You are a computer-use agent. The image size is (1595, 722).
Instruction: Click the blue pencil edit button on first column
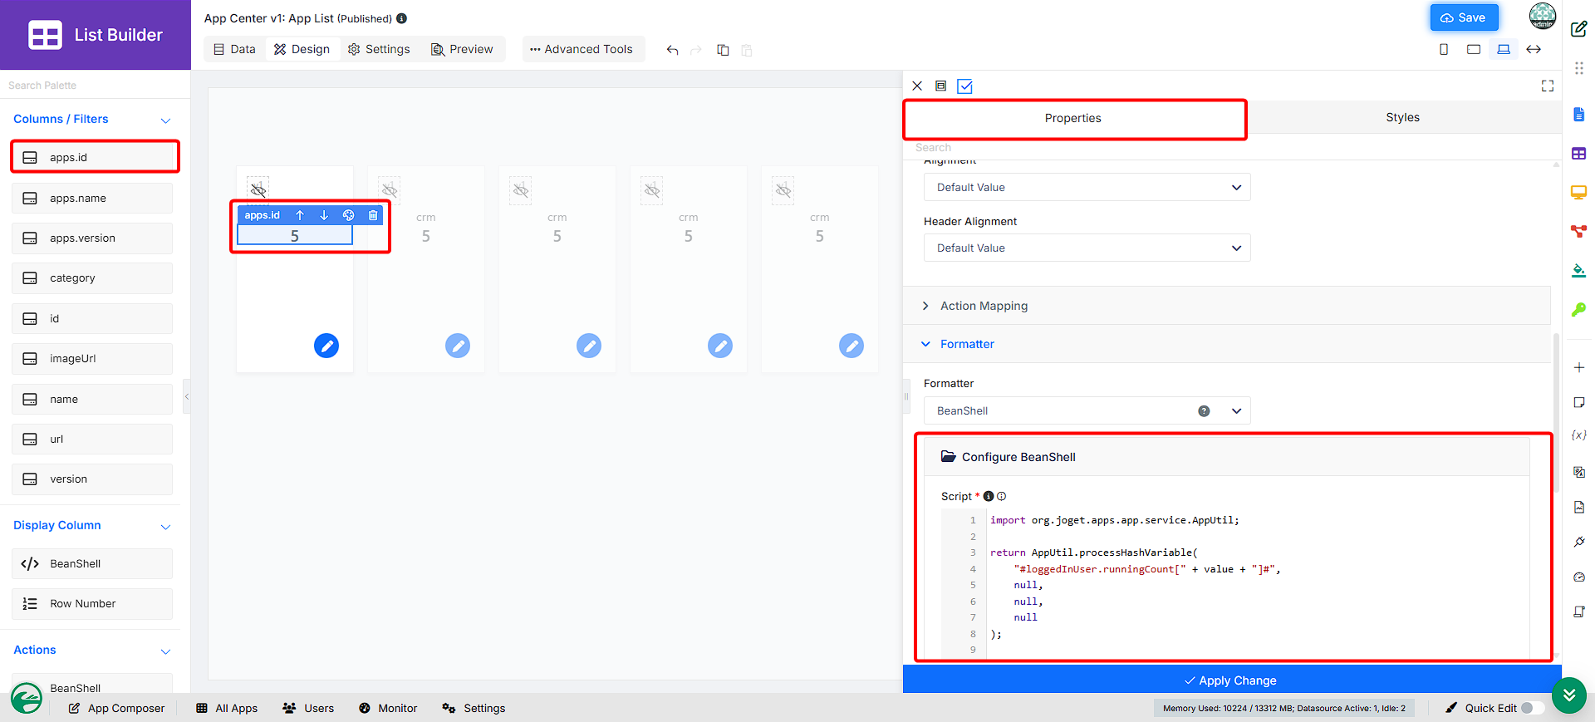326,346
